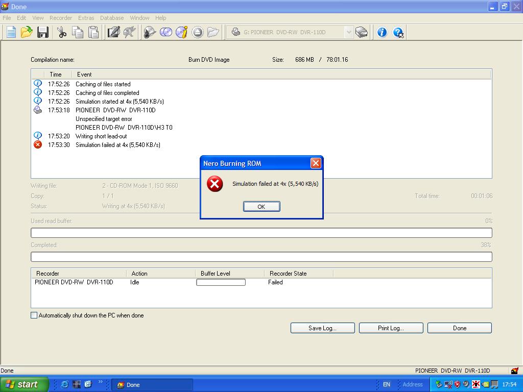Open the Window menu
The height and width of the screenshot is (392, 523).
tap(139, 18)
